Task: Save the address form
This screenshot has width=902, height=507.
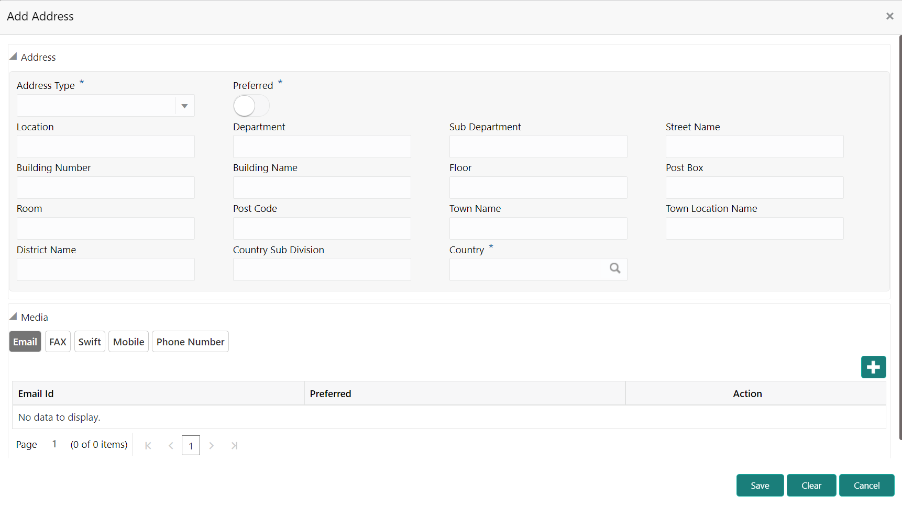Action: click(760, 486)
